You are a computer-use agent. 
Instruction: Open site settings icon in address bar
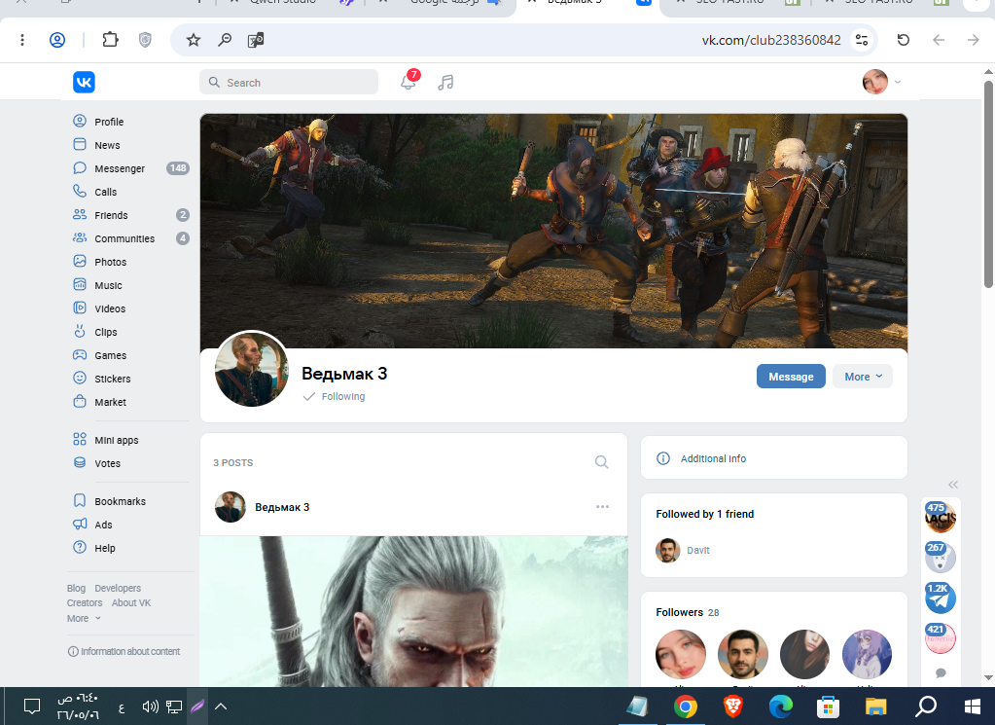coord(862,40)
